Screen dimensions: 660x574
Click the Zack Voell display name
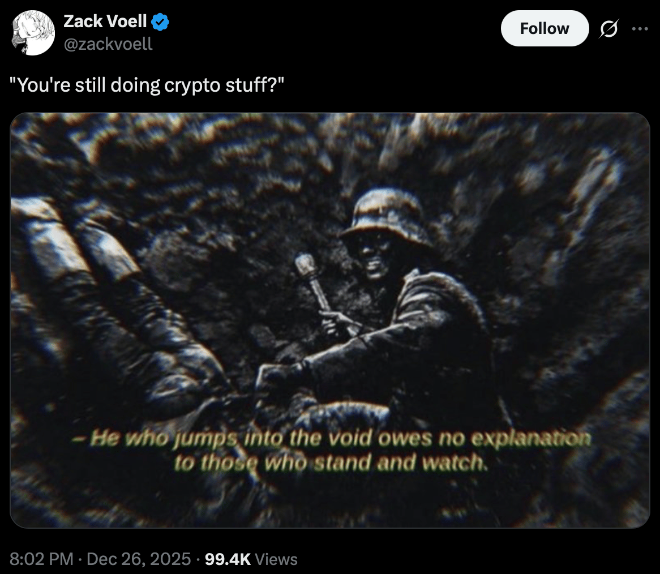(x=105, y=22)
